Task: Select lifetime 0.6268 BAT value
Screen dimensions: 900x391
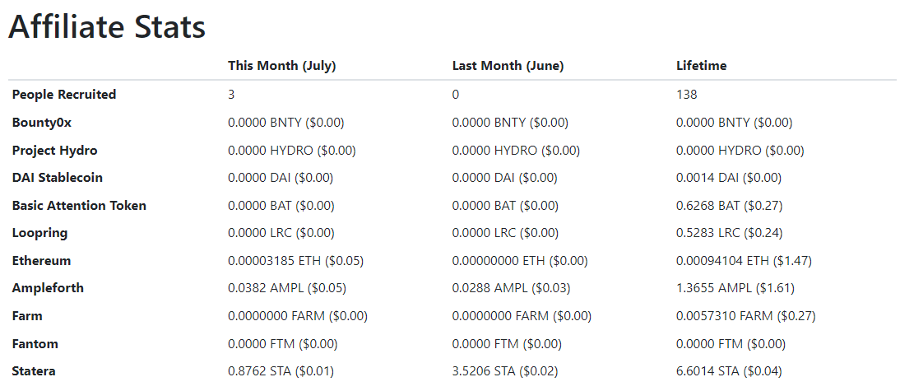Action: coord(730,206)
